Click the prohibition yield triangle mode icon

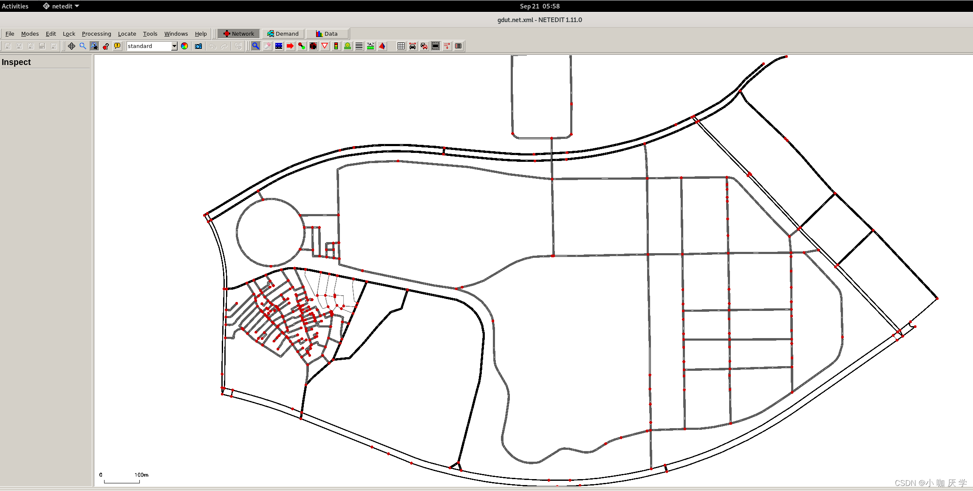[325, 46]
